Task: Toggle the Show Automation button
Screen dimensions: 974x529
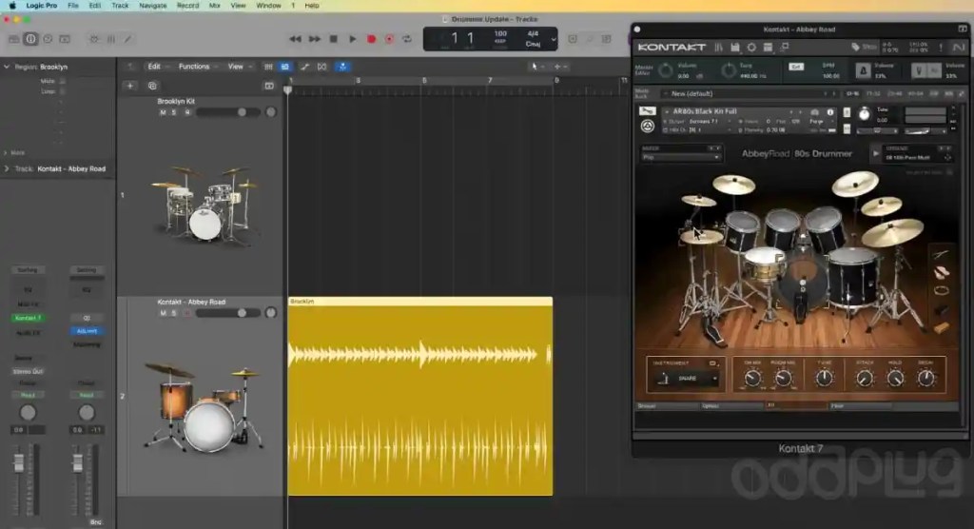Action: (305, 67)
